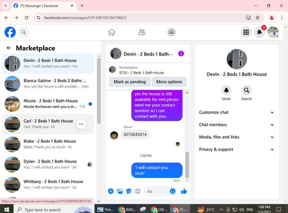Go back from Marketplace with the arrow

(x=9, y=48)
